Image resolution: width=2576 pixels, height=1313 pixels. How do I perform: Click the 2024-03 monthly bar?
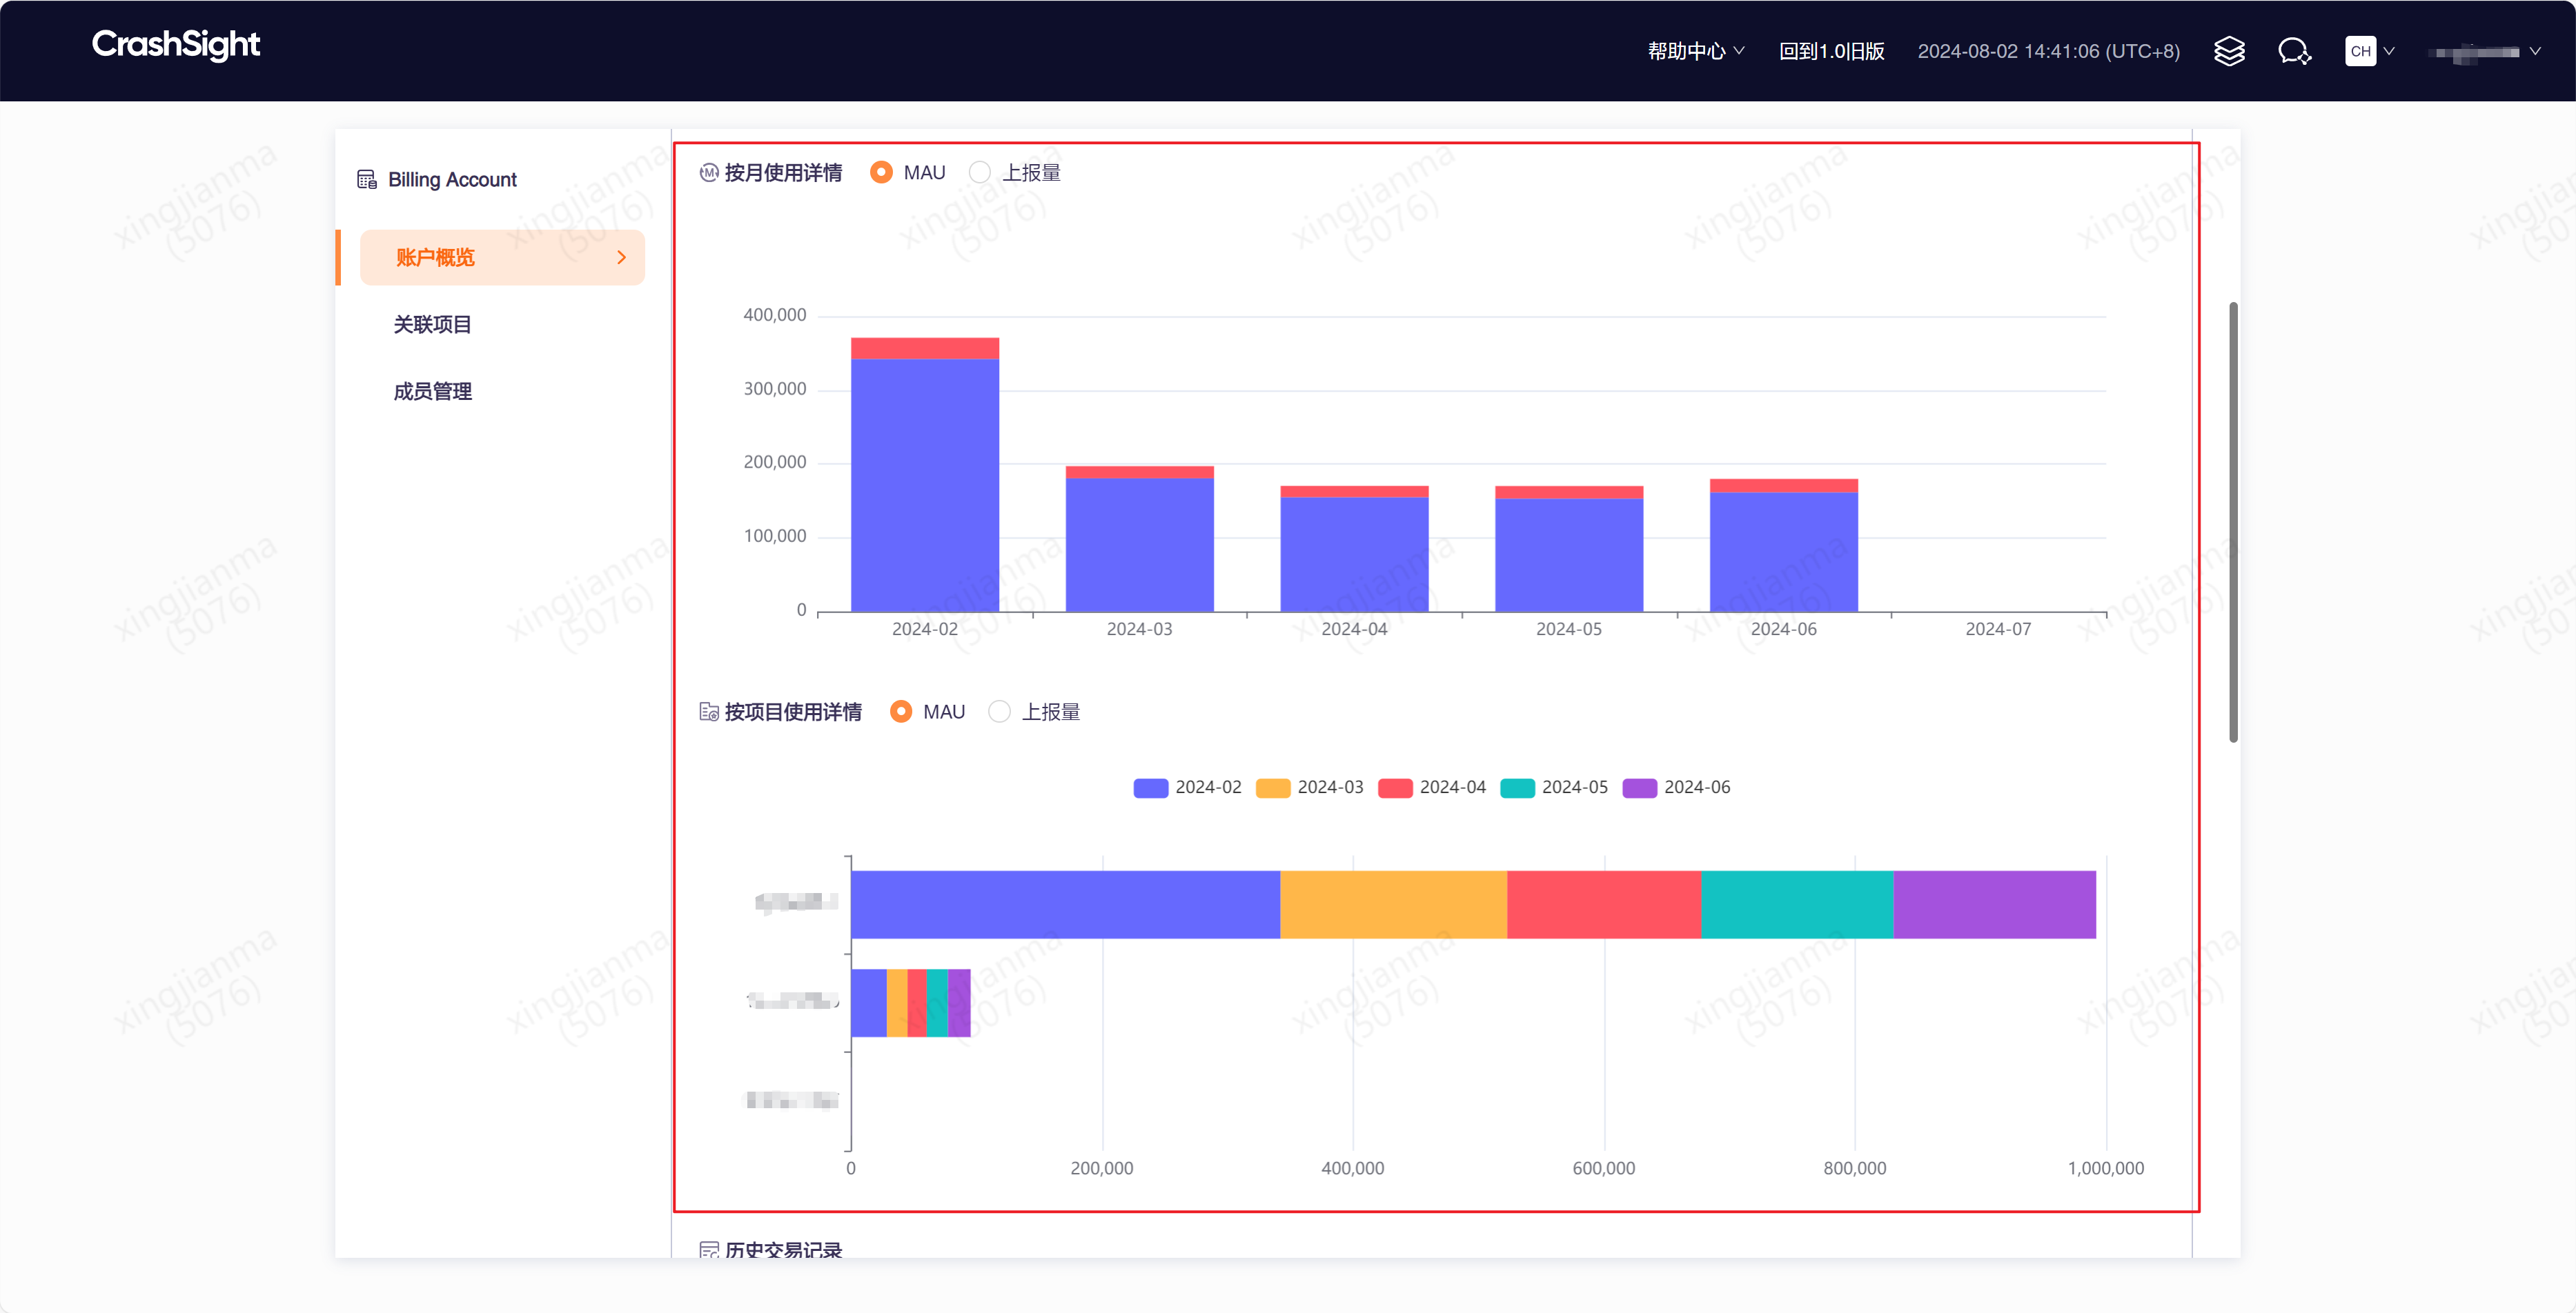pos(1140,539)
